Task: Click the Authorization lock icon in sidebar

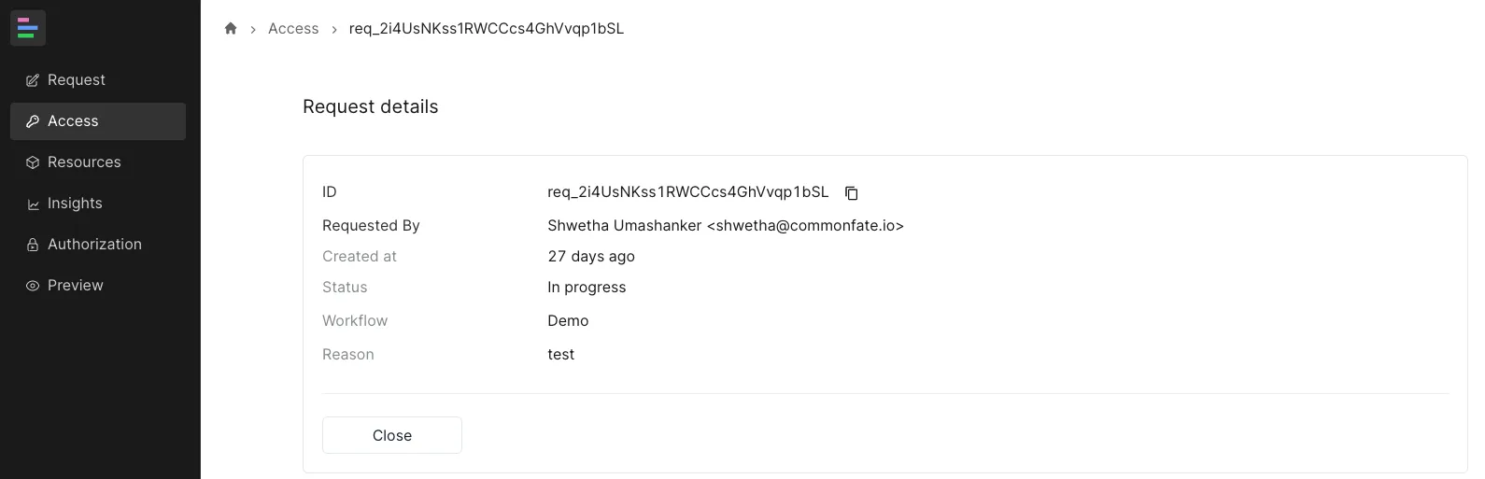Action: click(33, 245)
